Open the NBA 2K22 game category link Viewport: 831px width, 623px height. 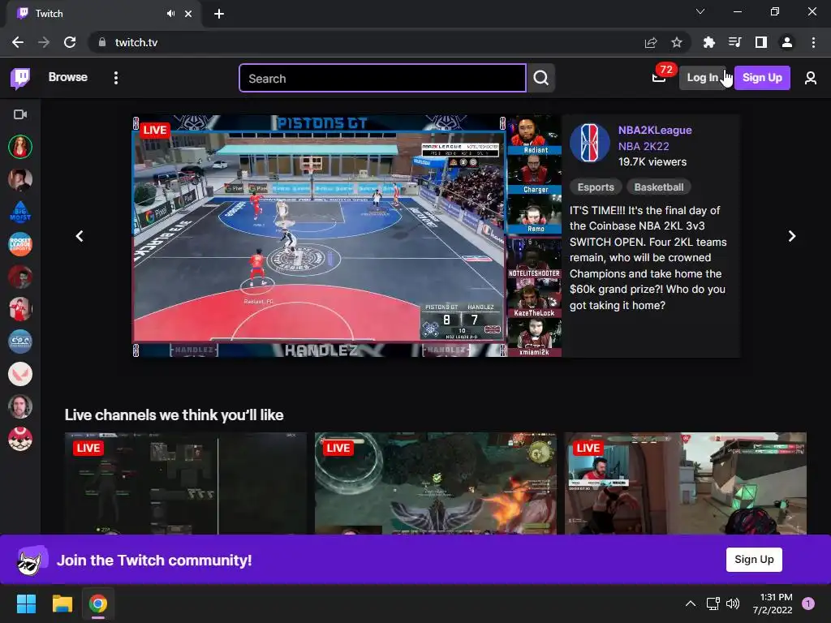pyautogui.click(x=644, y=146)
